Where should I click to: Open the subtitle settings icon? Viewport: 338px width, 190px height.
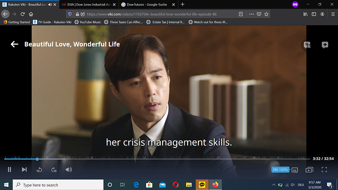click(295, 170)
